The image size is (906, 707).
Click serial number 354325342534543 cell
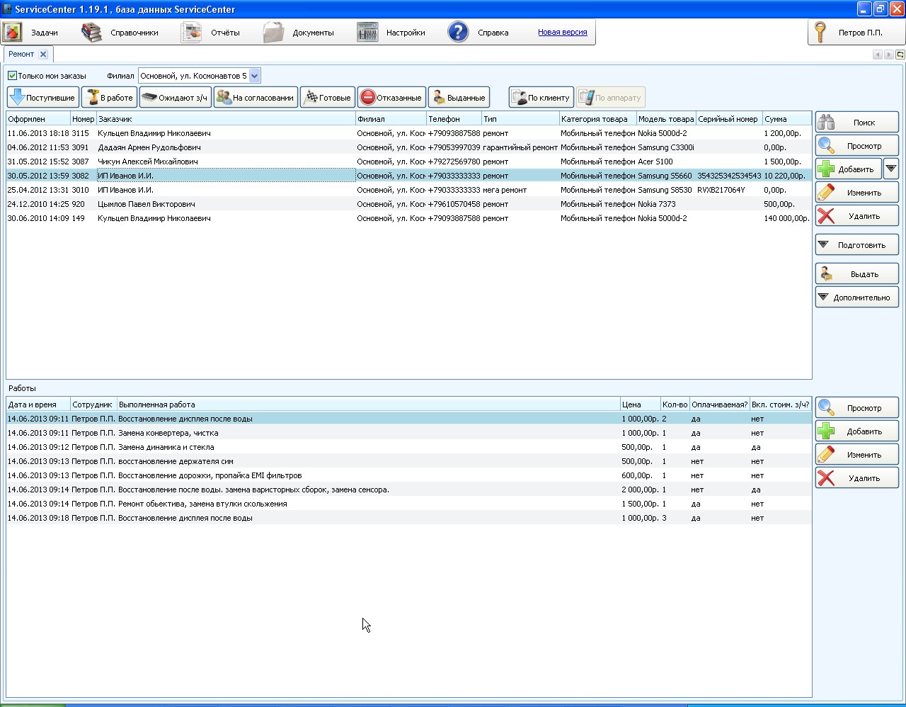(729, 176)
